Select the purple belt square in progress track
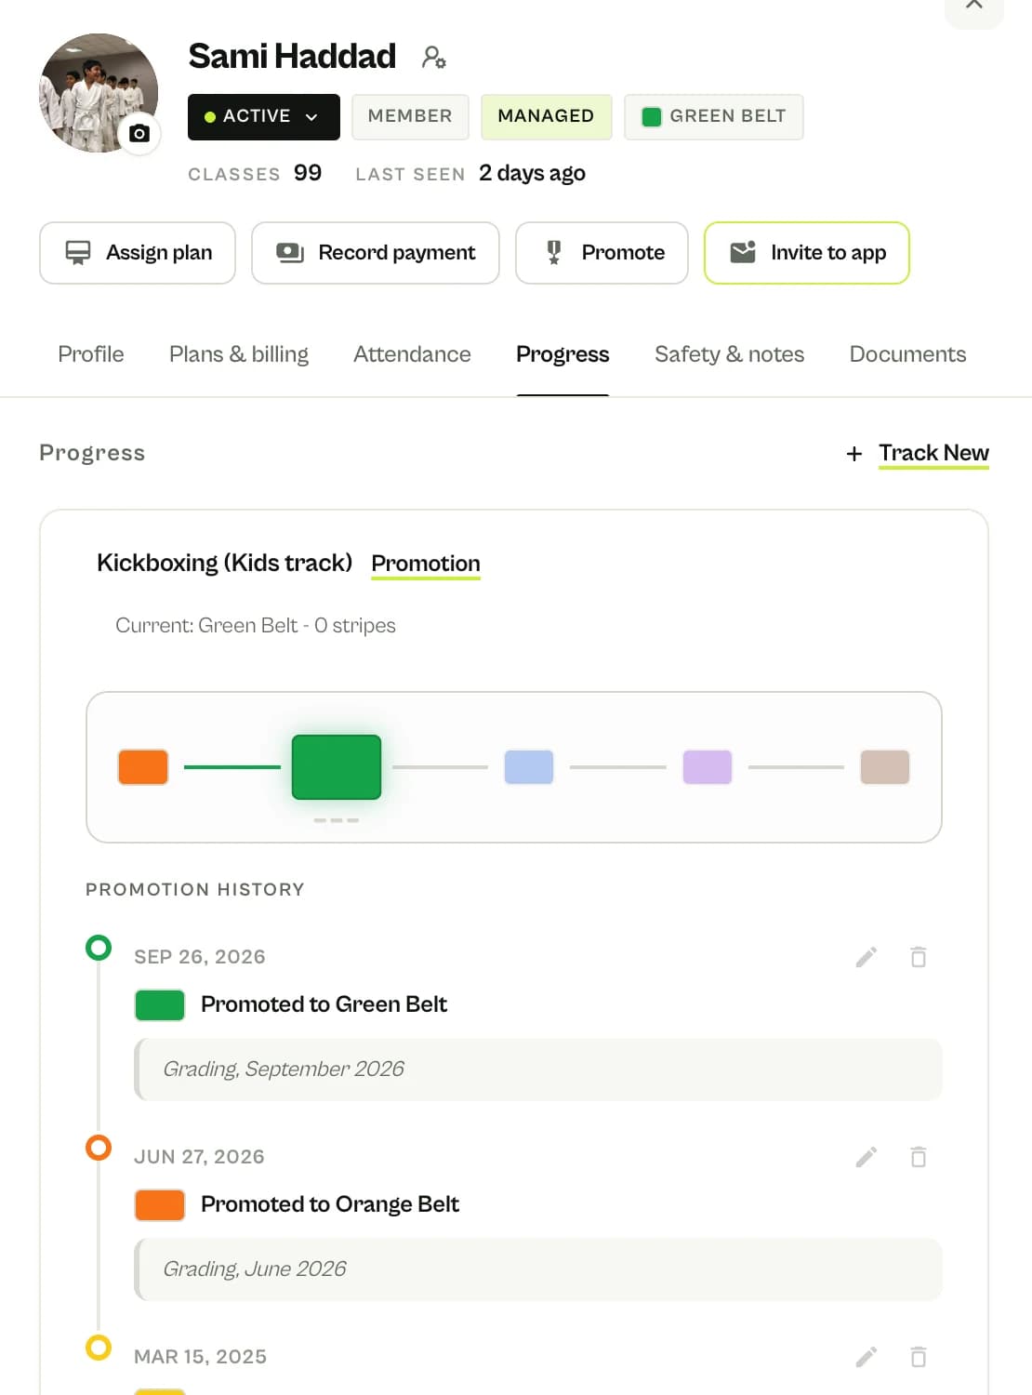 point(708,767)
